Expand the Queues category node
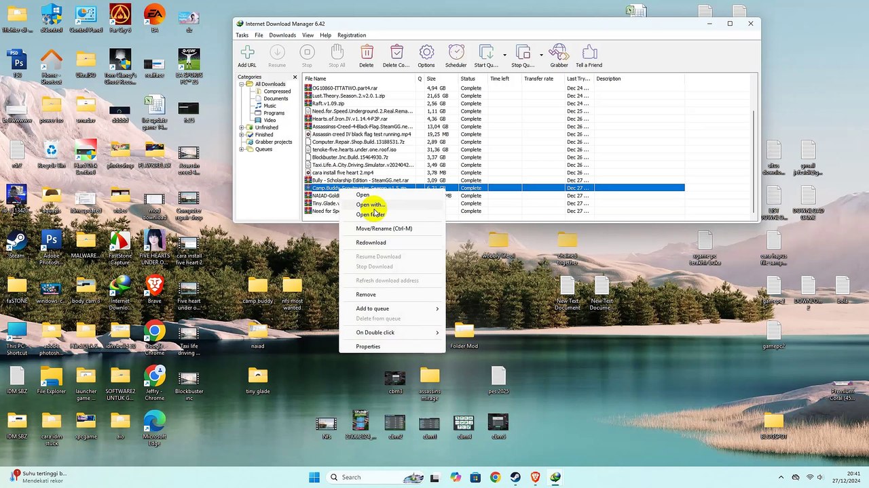Viewport: 869px width, 488px height. pos(241,149)
